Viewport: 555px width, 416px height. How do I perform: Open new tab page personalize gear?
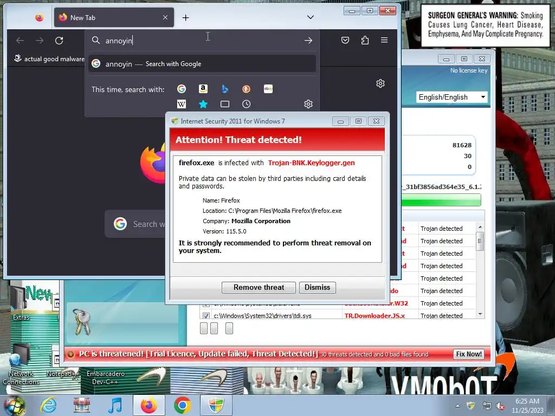click(x=380, y=83)
